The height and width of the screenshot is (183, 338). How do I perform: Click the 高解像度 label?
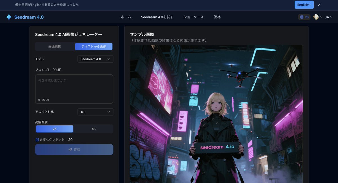pyautogui.click(x=41, y=122)
